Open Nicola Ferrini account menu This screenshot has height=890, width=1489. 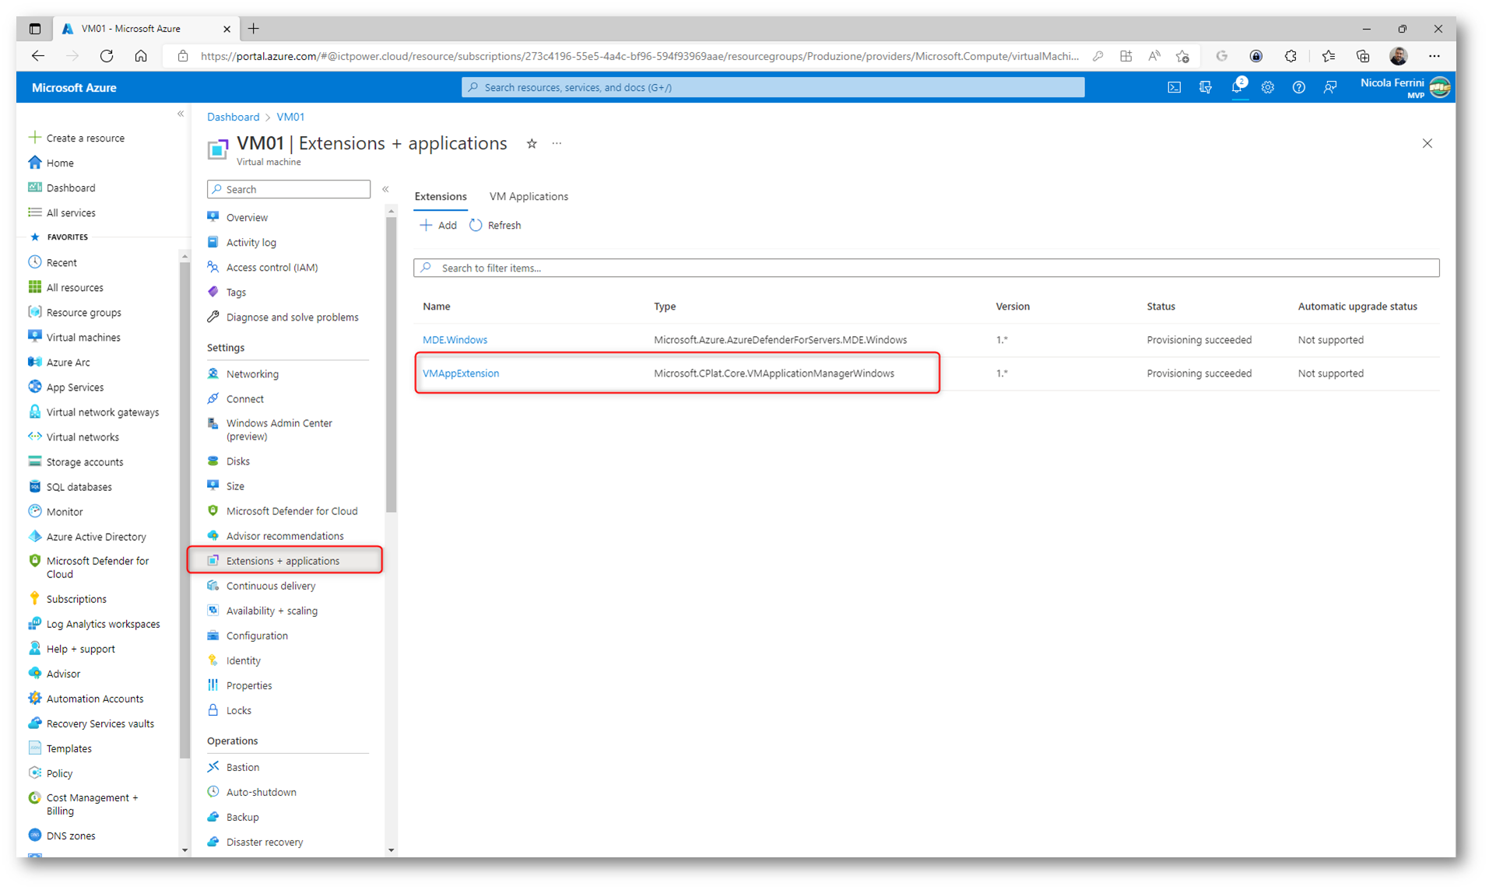(x=1406, y=87)
